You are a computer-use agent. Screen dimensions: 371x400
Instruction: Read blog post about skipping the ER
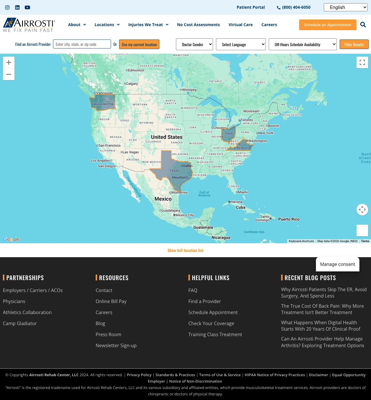point(324,293)
